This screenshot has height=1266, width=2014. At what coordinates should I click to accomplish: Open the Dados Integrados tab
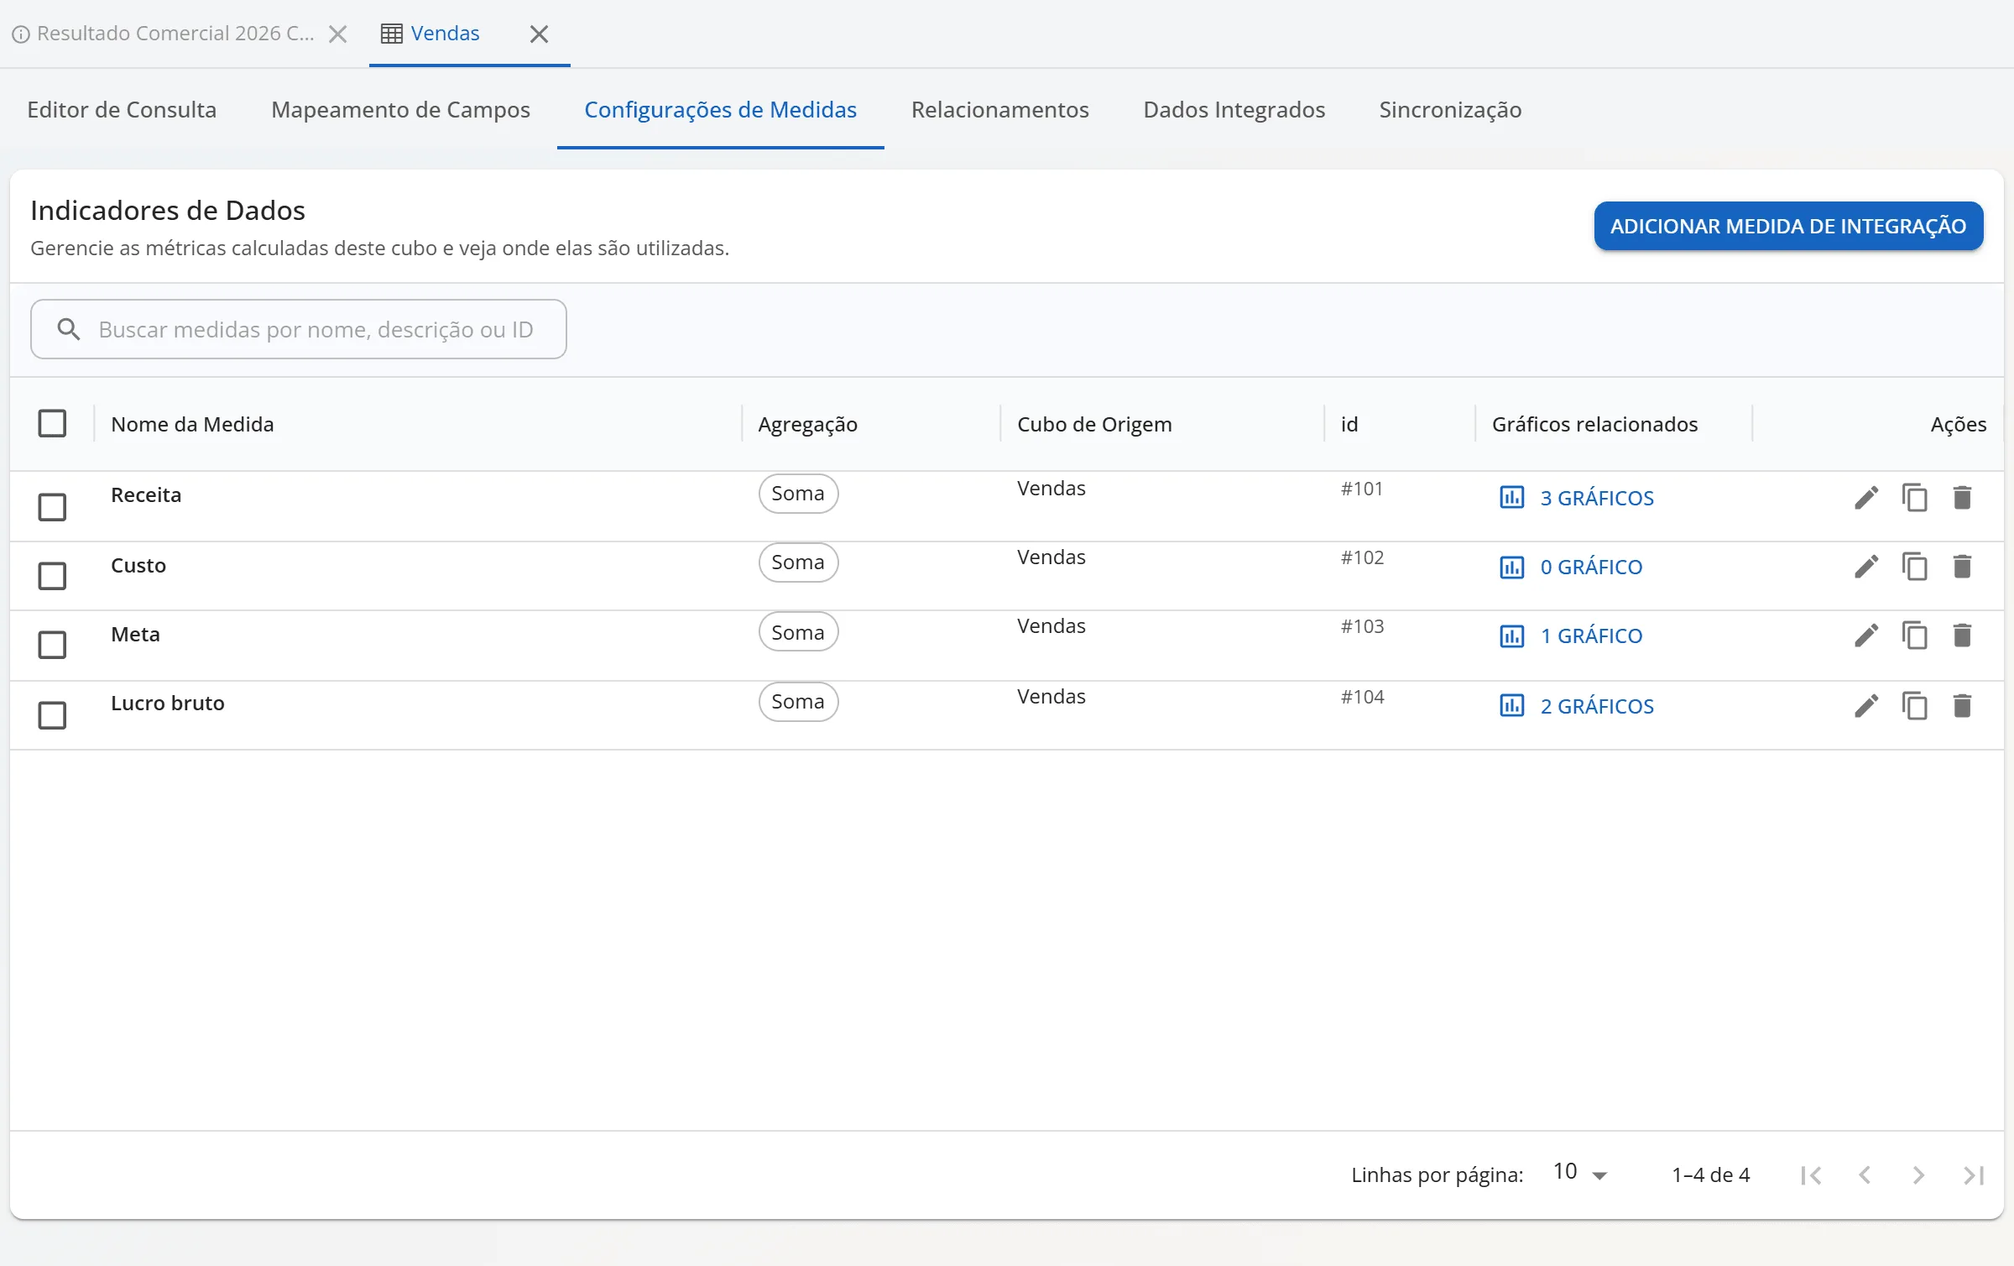pyautogui.click(x=1234, y=110)
